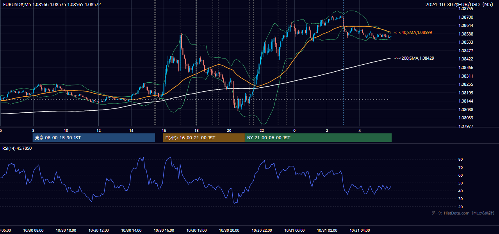
Task: Click the 10/30 16:00 time axis label
Action: point(164,230)
